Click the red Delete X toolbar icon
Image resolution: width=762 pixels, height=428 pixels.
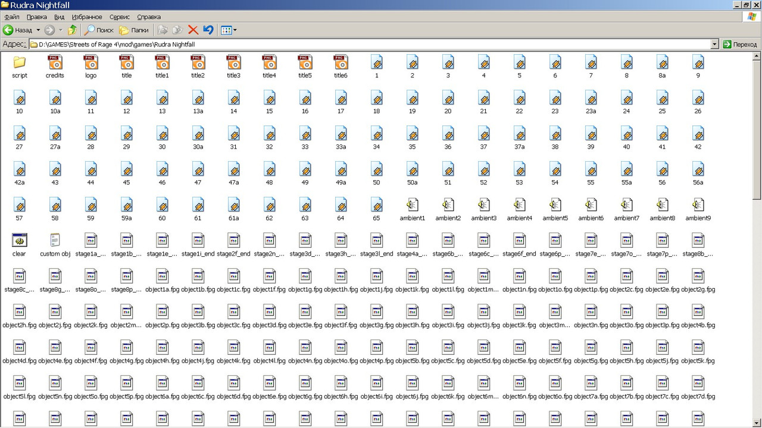point(192,30)
